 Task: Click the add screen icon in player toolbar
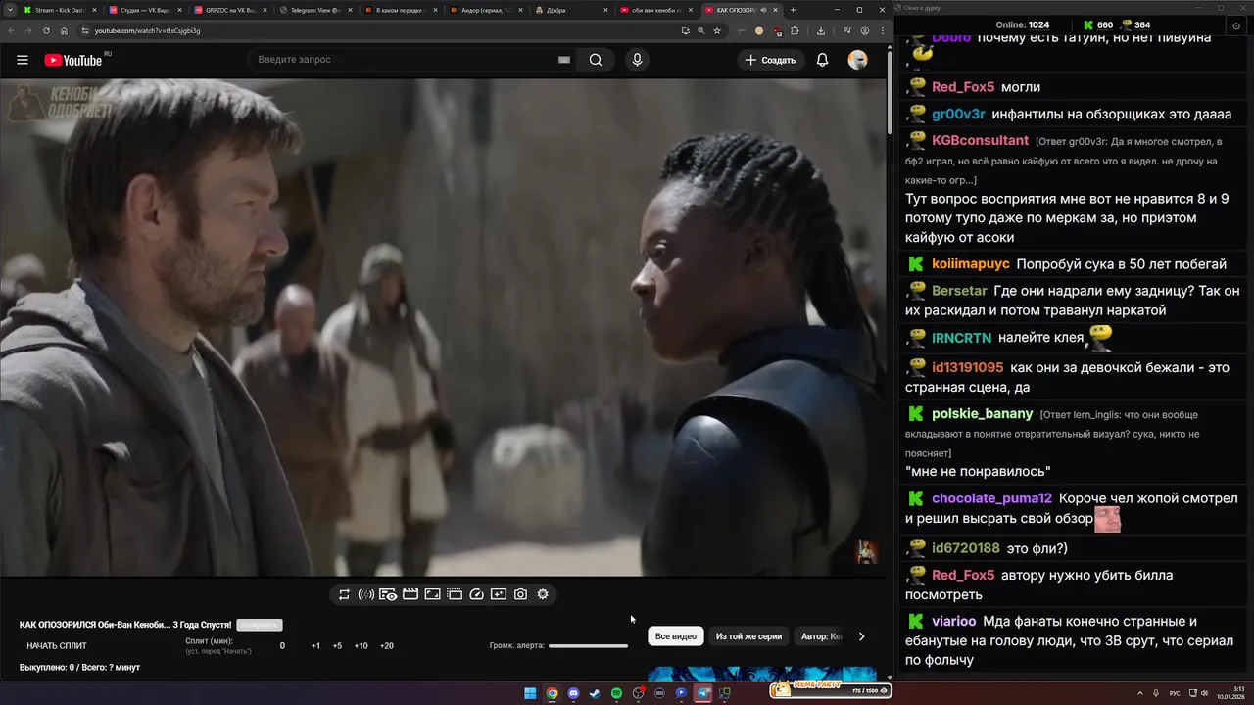tap(499, 594)
